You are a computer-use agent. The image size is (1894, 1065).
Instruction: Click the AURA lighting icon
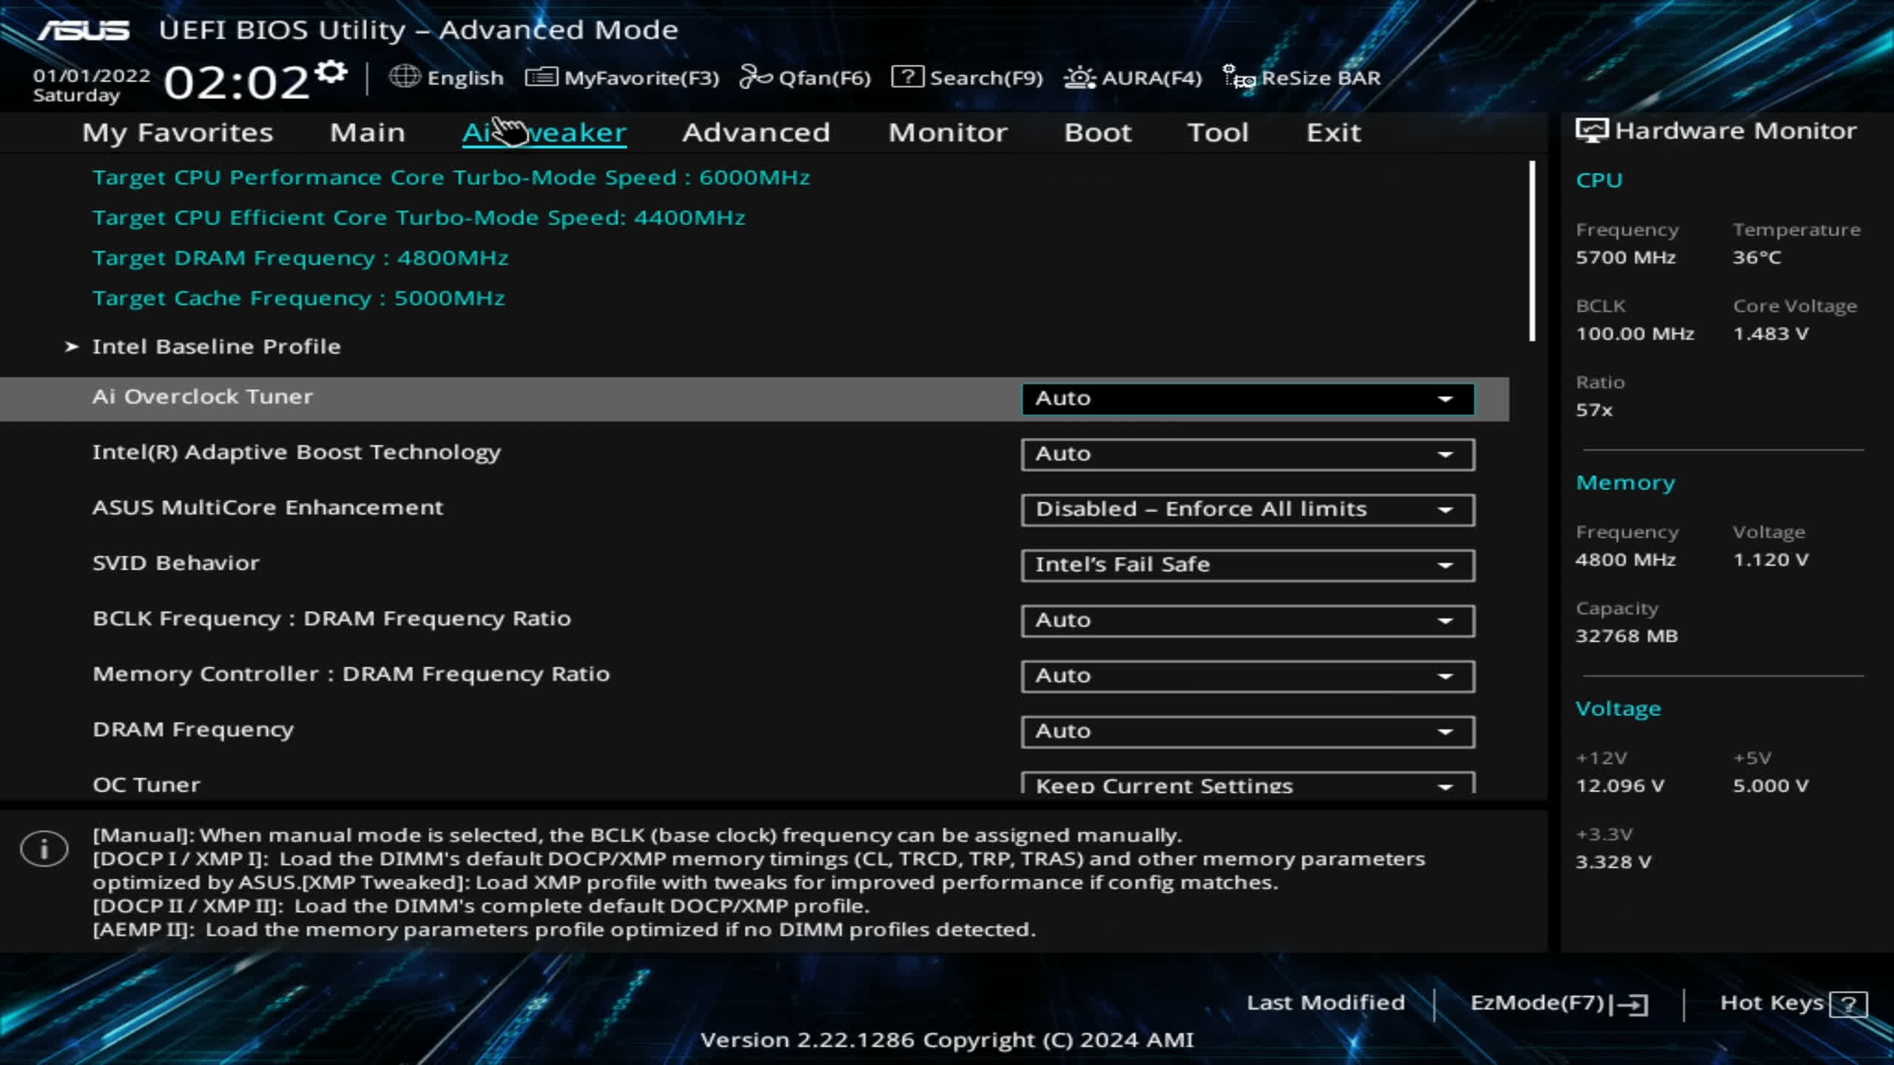tap(1079, 77)
